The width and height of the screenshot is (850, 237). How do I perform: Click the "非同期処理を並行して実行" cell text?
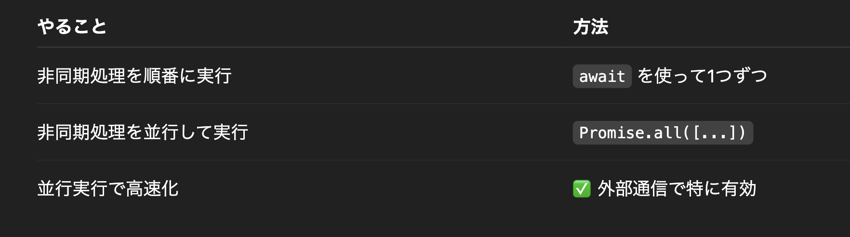tap(143, 132)
